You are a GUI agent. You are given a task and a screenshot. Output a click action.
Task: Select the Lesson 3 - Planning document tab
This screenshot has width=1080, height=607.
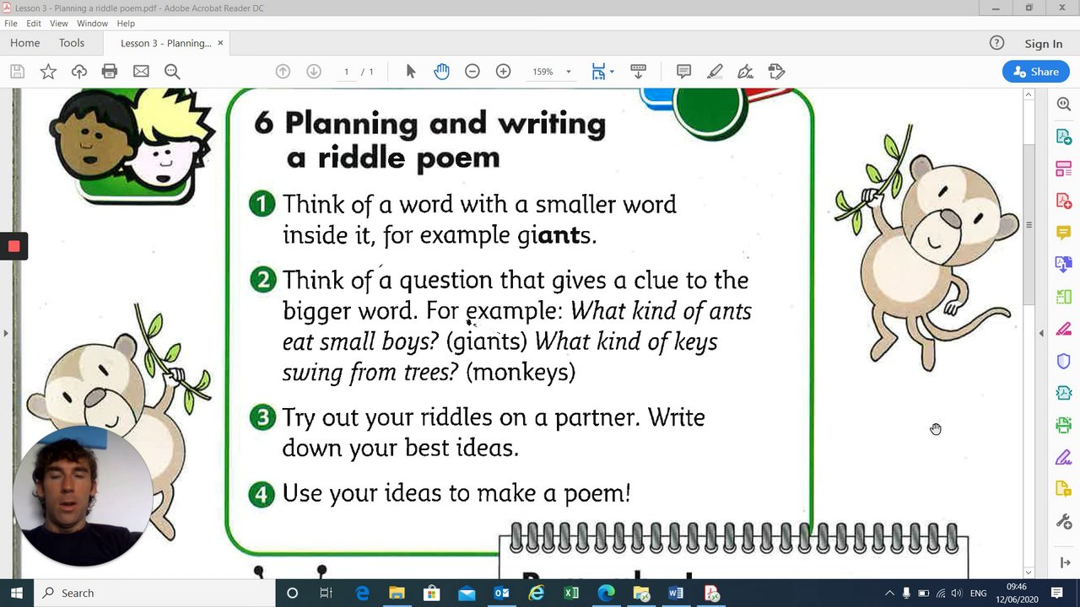(x=165, y=43)
